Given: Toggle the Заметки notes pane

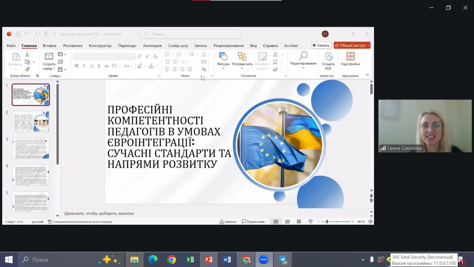Looking at the screenshot, I should (x=228, y=222).
